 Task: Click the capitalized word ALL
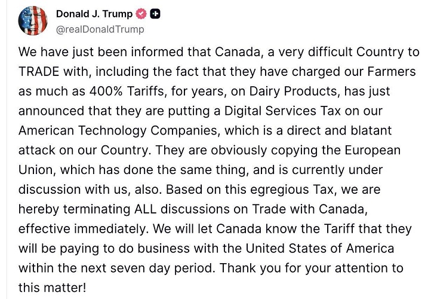(x=145, y=209)
